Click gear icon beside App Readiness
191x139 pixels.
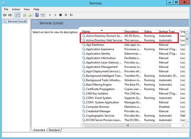coord(83,45)
